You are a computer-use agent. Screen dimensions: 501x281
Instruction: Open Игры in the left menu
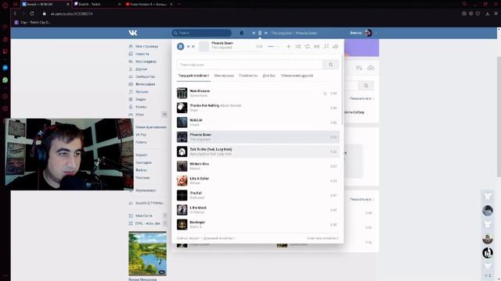139,115
